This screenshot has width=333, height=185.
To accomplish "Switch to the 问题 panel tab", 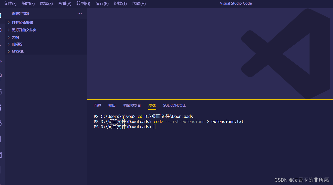I will coord(97,105).
